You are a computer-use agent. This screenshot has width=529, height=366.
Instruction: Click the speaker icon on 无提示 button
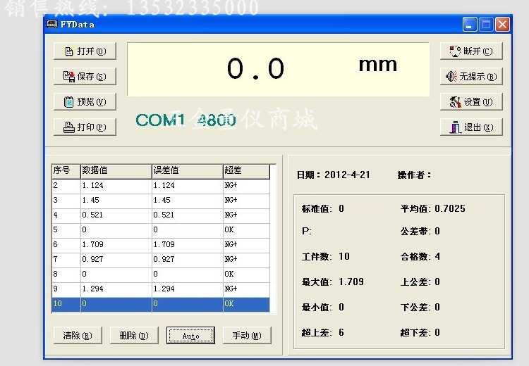coord(451,77)
